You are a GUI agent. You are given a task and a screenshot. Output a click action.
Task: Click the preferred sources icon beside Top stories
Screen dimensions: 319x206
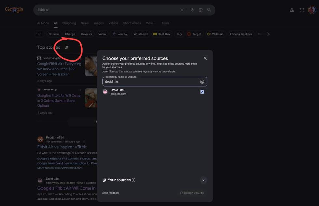point(67,48)
